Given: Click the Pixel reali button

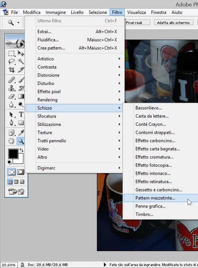Looking at the screenshot, I should (137, 23).
